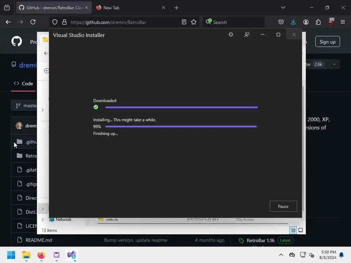The image size is (351, 263).
Task: Open a new Firefox tab with plus
Action: tap(177, 8)
